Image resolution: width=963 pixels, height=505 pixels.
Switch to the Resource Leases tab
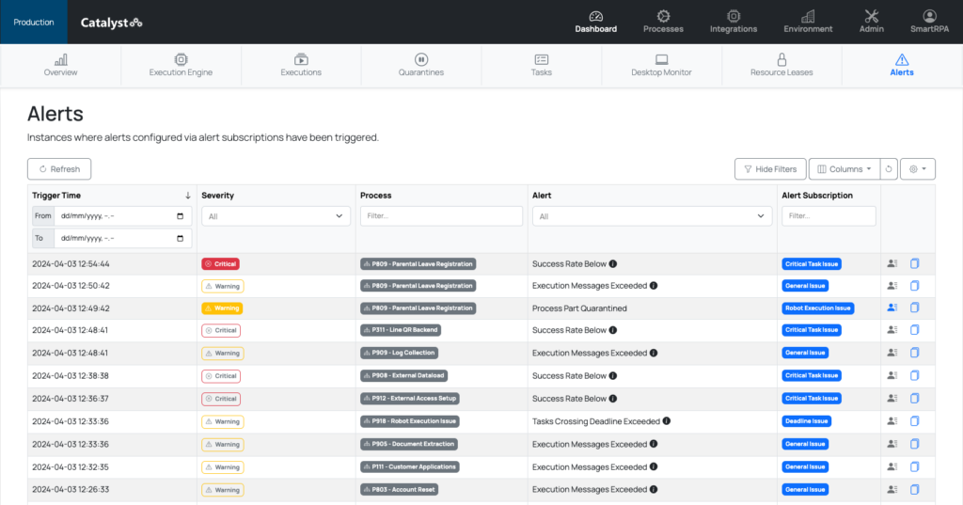(x=781, y=65)
